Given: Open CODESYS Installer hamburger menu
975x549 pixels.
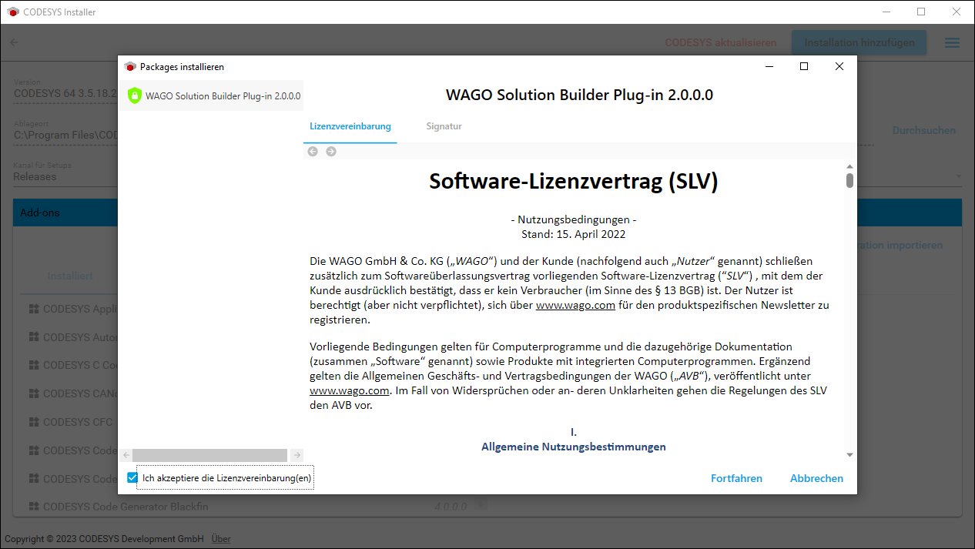Looking at the screenshot, I should pyautogui.click(x=953, y=42).
